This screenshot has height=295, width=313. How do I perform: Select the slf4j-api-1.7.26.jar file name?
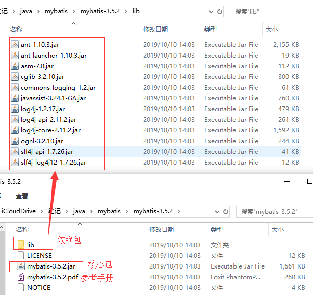(x=47, y=152)
